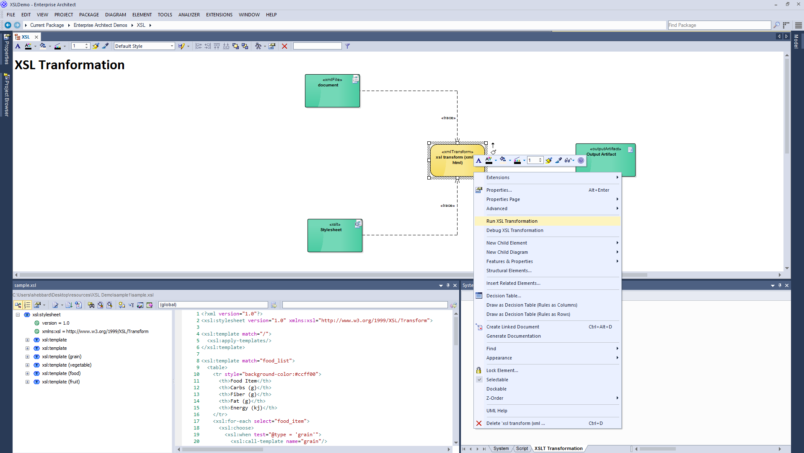The width and height of the screenshot is (804, 453).
Task: Click the auto layout diagram icon
Action: pyautogui.click(x=258, y=46)
